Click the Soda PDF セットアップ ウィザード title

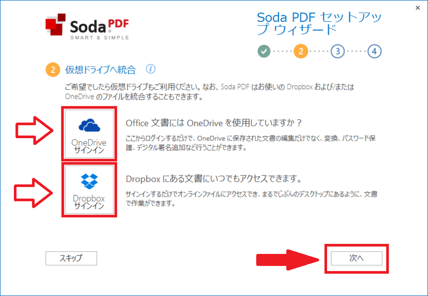pyautogui.click(x=319, y=23)
